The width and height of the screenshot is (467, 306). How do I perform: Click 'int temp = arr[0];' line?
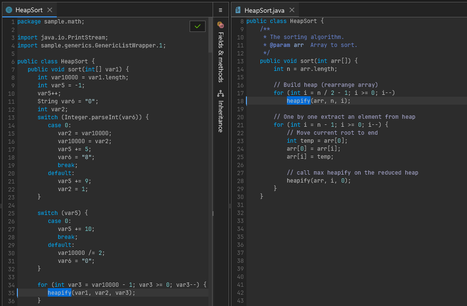[317, 141]
